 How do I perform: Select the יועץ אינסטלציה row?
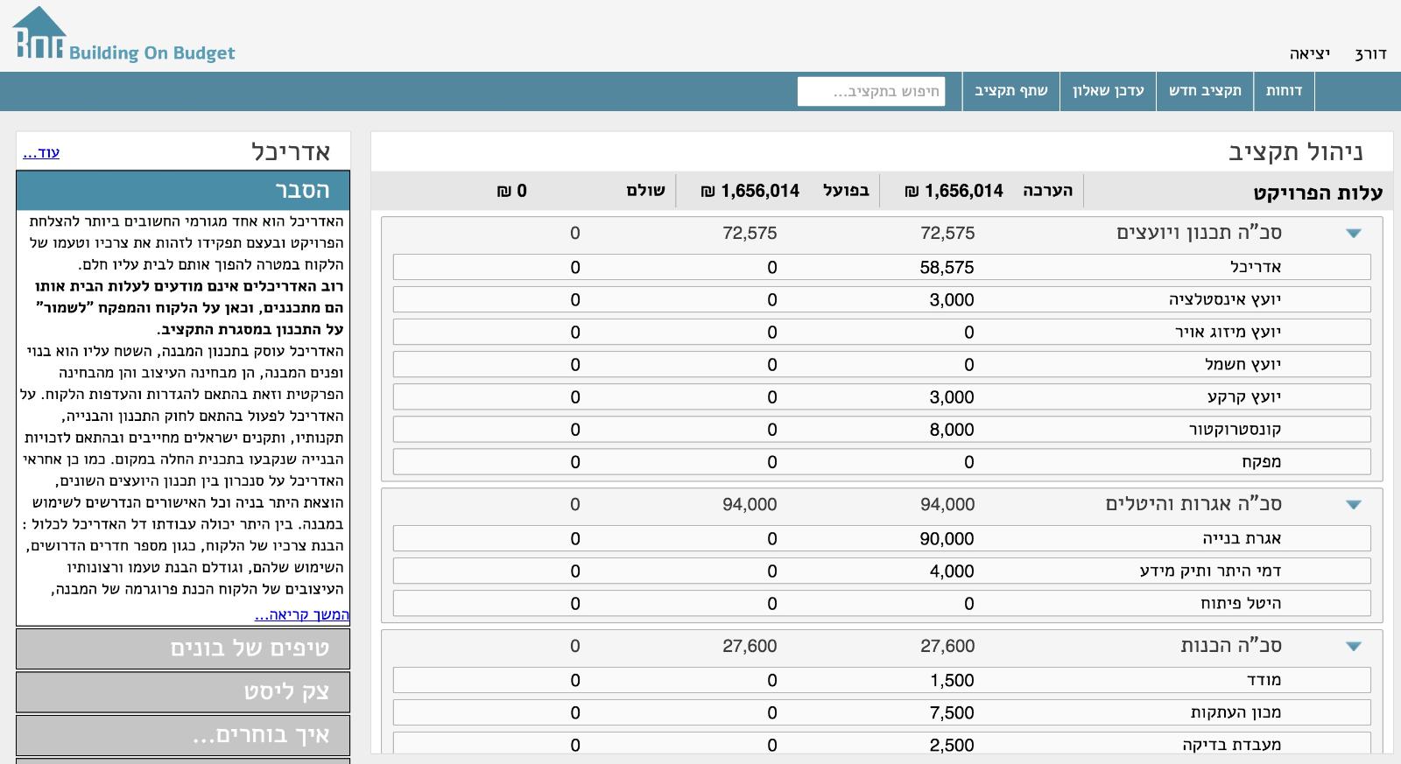882,299
